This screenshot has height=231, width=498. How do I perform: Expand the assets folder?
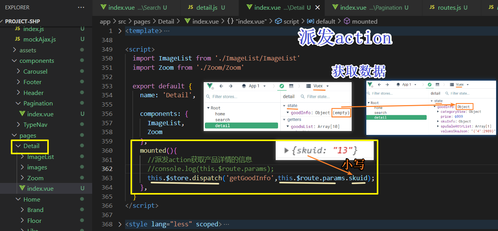point(27,50)
